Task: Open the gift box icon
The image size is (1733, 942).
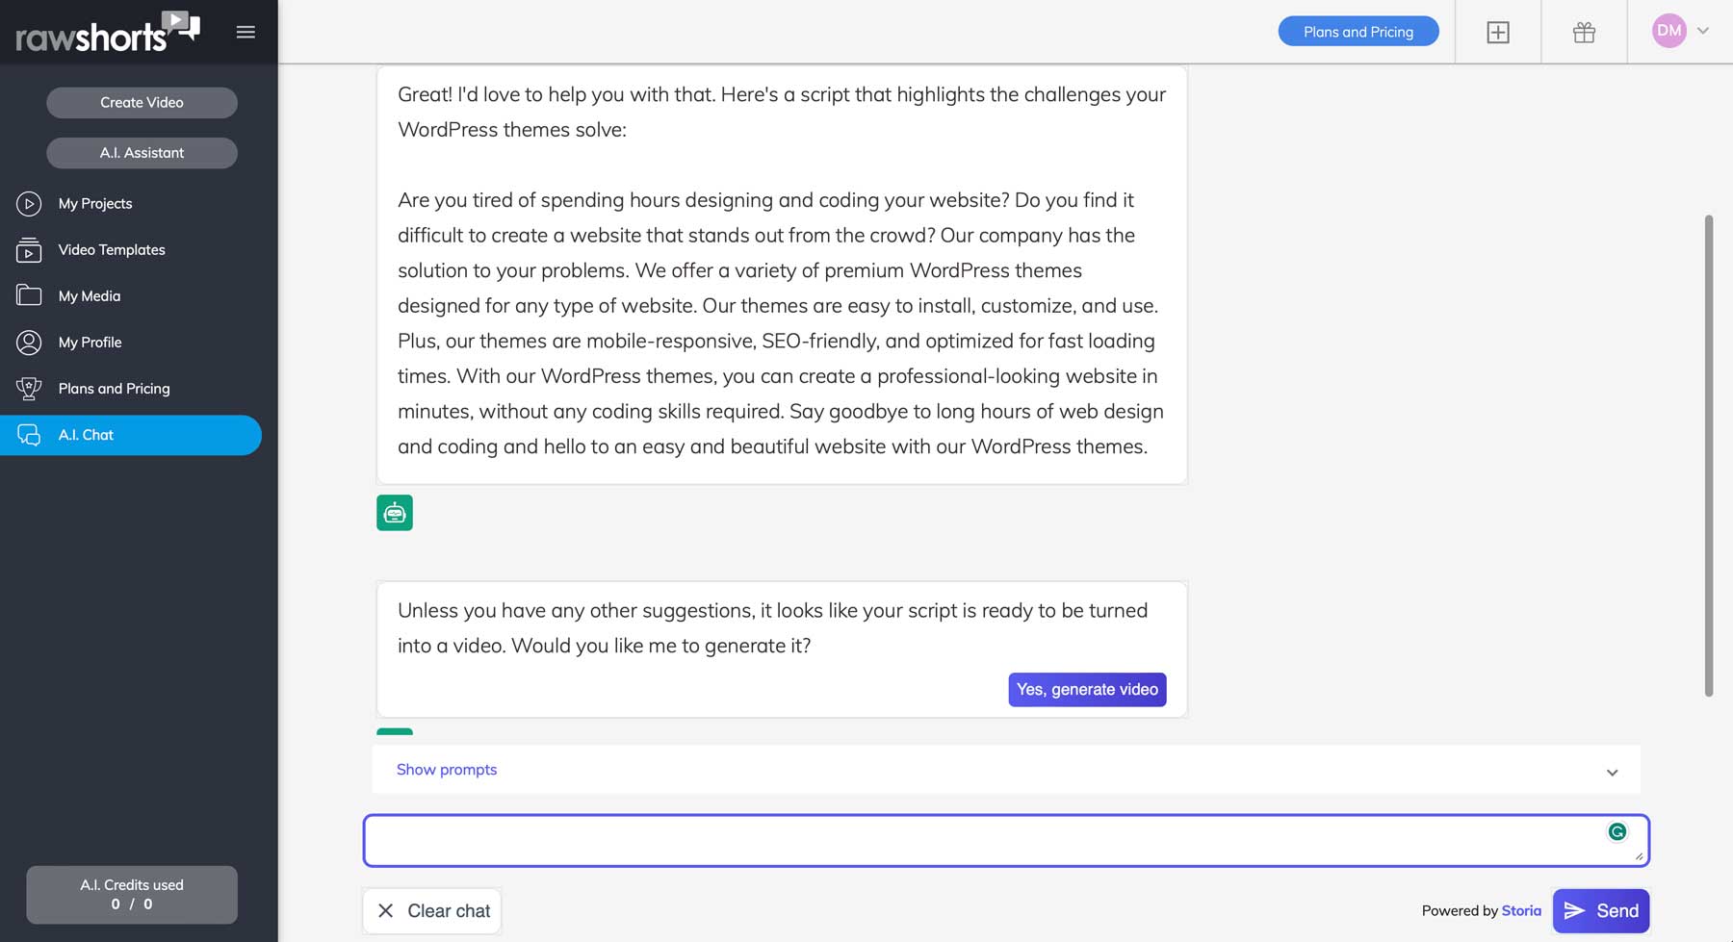Action: (1584, 32)
